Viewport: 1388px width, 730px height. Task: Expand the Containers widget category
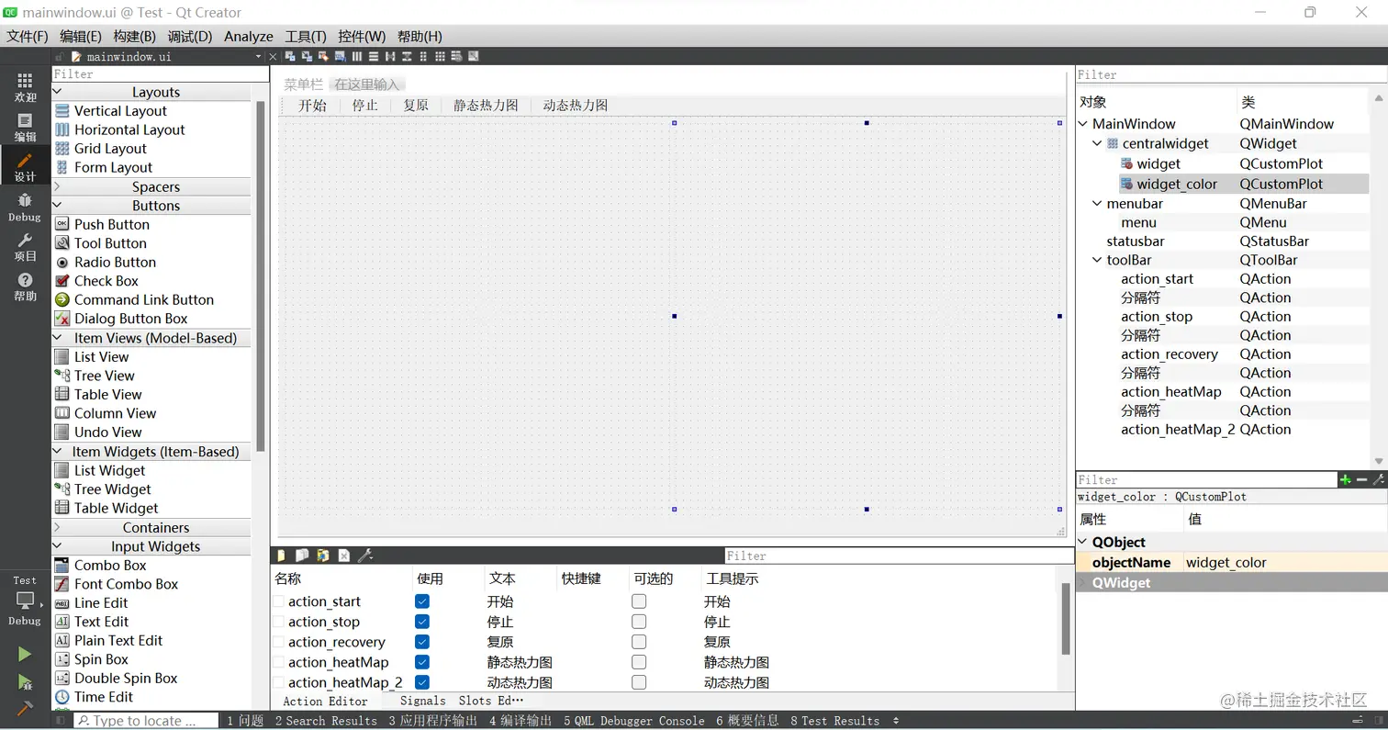click(57, 527)
